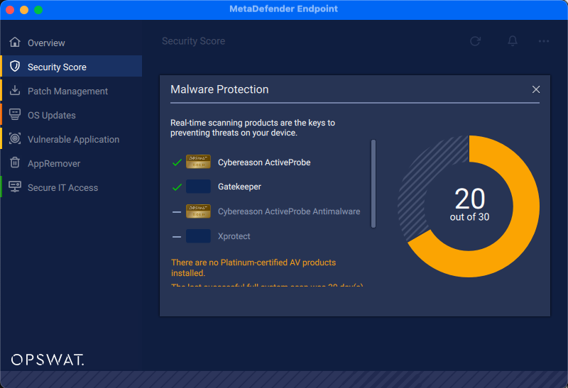This screenshot has width=568, height=388.
Task: Click the window title MetaDefender Endpoint
Action: (x=283, y=9)
